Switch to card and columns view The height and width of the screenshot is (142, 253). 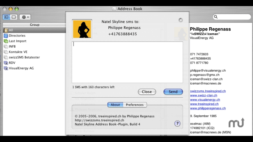(6, 17)
